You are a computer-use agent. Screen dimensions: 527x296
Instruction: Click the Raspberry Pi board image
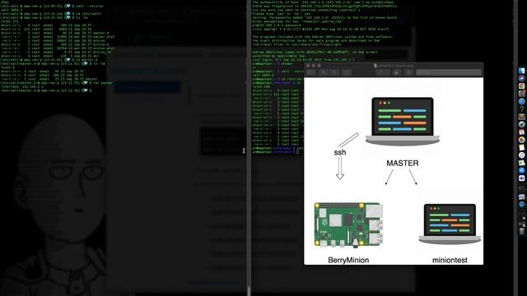tap(348, 224)
